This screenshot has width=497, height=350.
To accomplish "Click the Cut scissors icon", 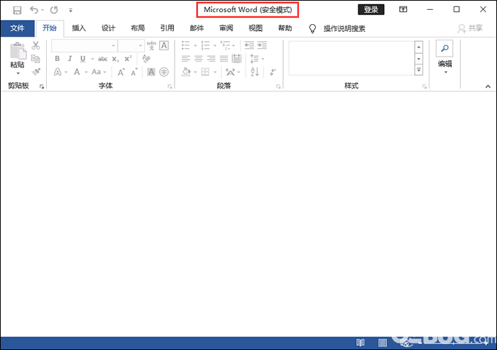I will (x=35, y=45).
